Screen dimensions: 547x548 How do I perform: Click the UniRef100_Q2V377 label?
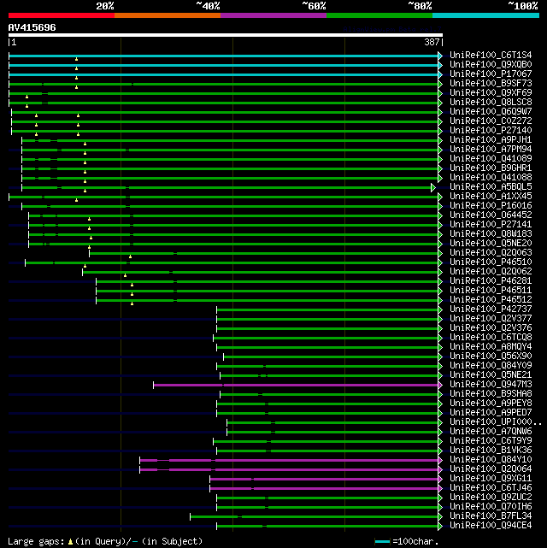coord(491,318)
